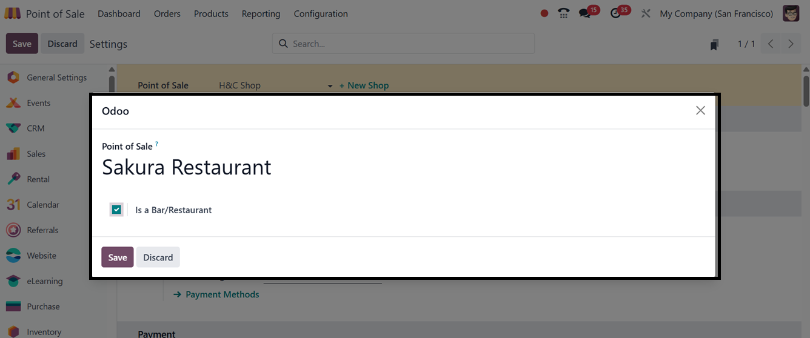Open the Events sidebar icon
Screen dimensions: 810x338
[13, 103]
